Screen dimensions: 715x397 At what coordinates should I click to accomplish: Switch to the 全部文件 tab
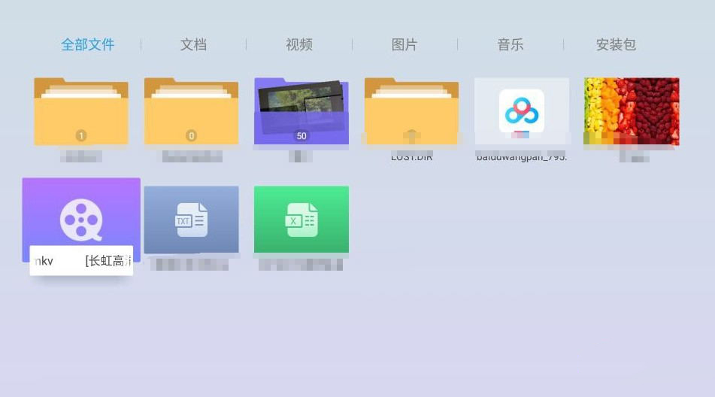[x=88, y=44]
